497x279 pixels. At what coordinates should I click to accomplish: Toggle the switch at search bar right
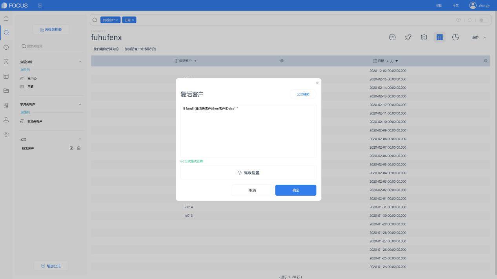[x=484, y=20]
